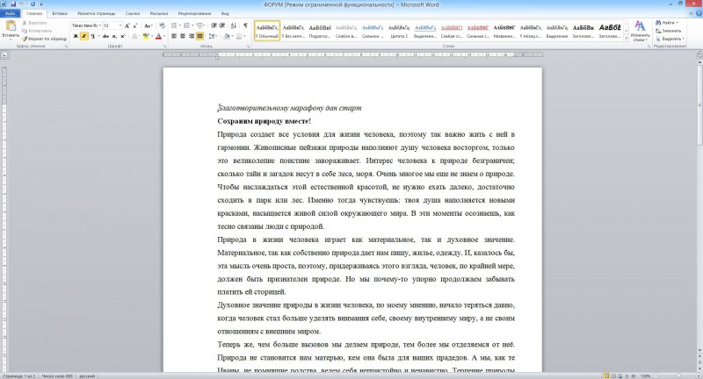Screen dimensions: 703x379
Task: Click the Clear Formatting icon
Action: 163,26
